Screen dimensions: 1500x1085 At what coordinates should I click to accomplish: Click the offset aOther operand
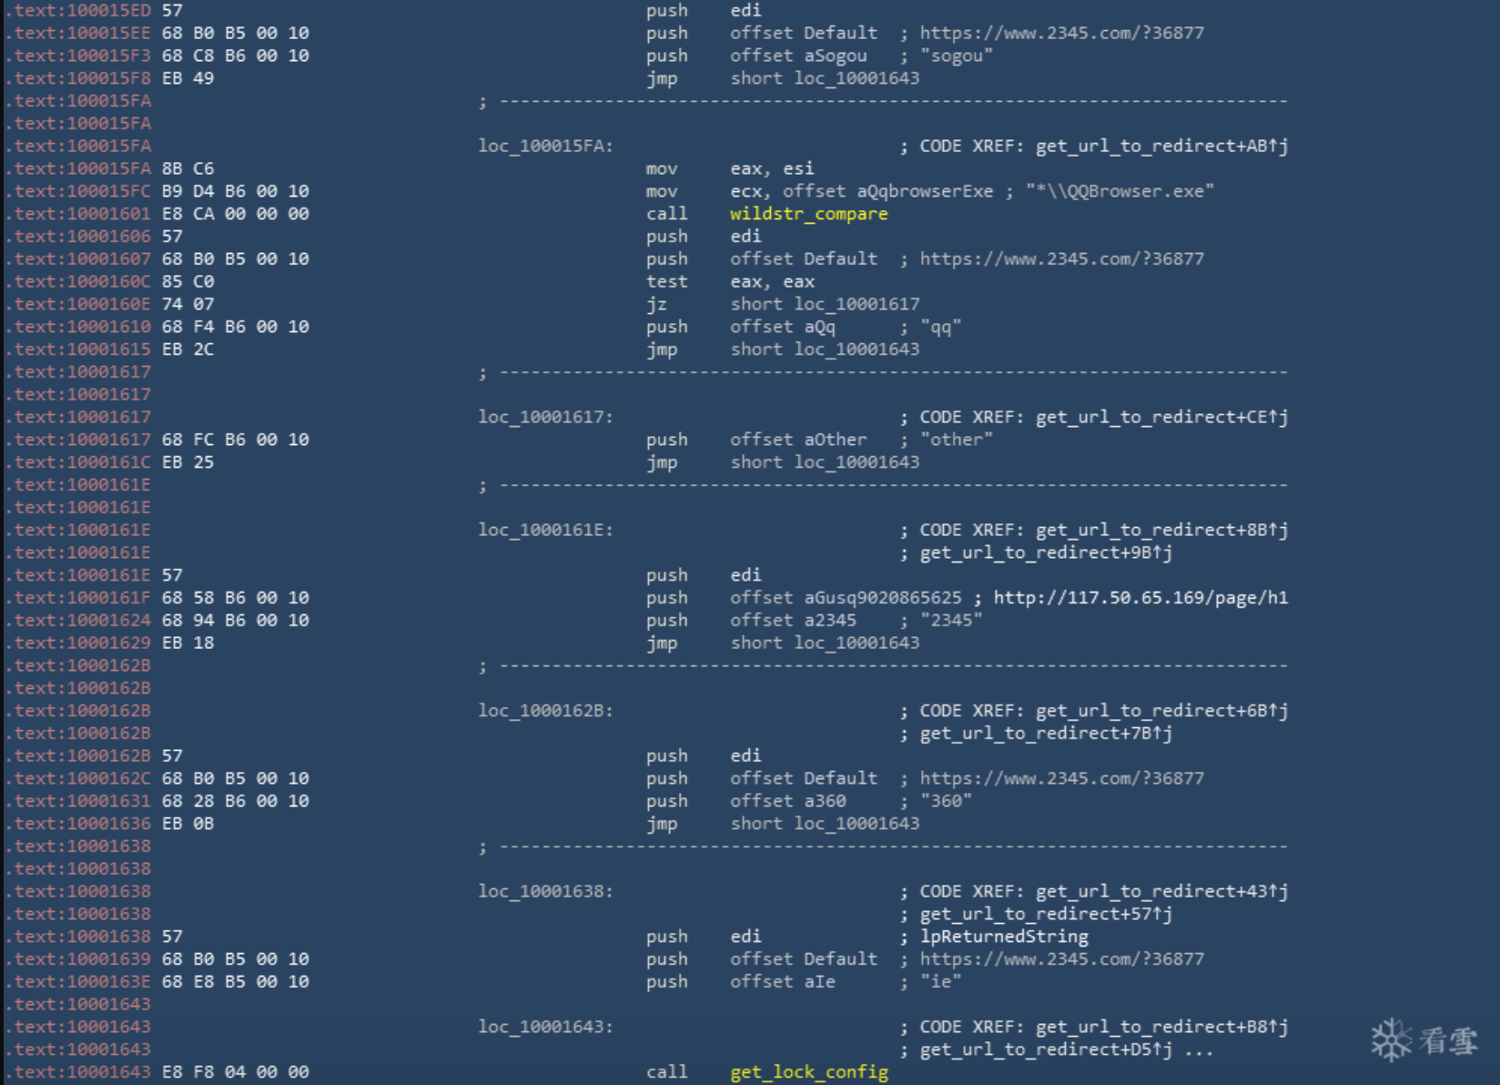click(798, 440)
